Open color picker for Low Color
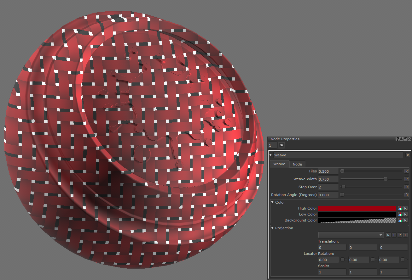Screen dimensions: 412x280 pyautogui.click(x=400, y=214)
